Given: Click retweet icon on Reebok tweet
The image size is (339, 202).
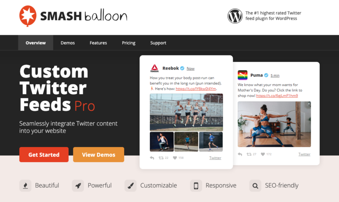Looking at the screenshot, I should click(x=161, y=158).
